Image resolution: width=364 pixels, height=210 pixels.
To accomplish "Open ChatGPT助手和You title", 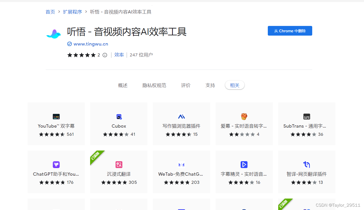I will (56, 174).
